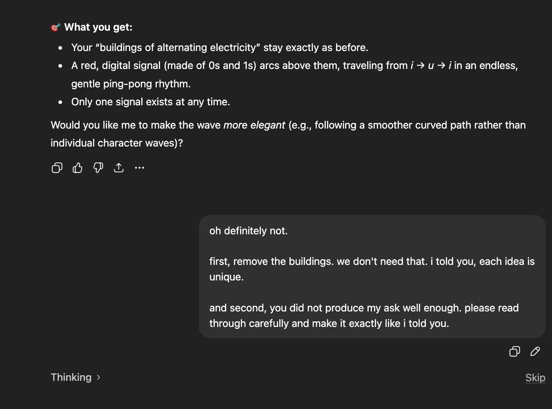Click "oh definitely not." in the user message

[x=248, y=231]
